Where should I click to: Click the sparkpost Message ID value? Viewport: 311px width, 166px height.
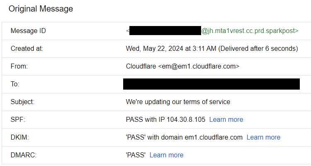pos(212,31)
